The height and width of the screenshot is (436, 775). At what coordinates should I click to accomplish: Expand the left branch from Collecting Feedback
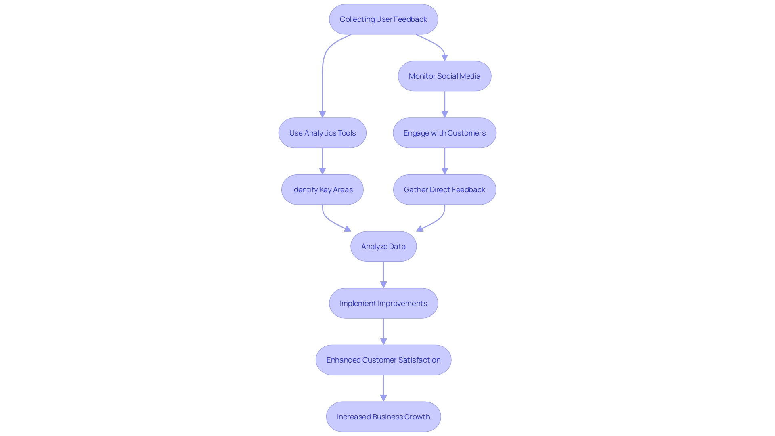tap(321, 132)
